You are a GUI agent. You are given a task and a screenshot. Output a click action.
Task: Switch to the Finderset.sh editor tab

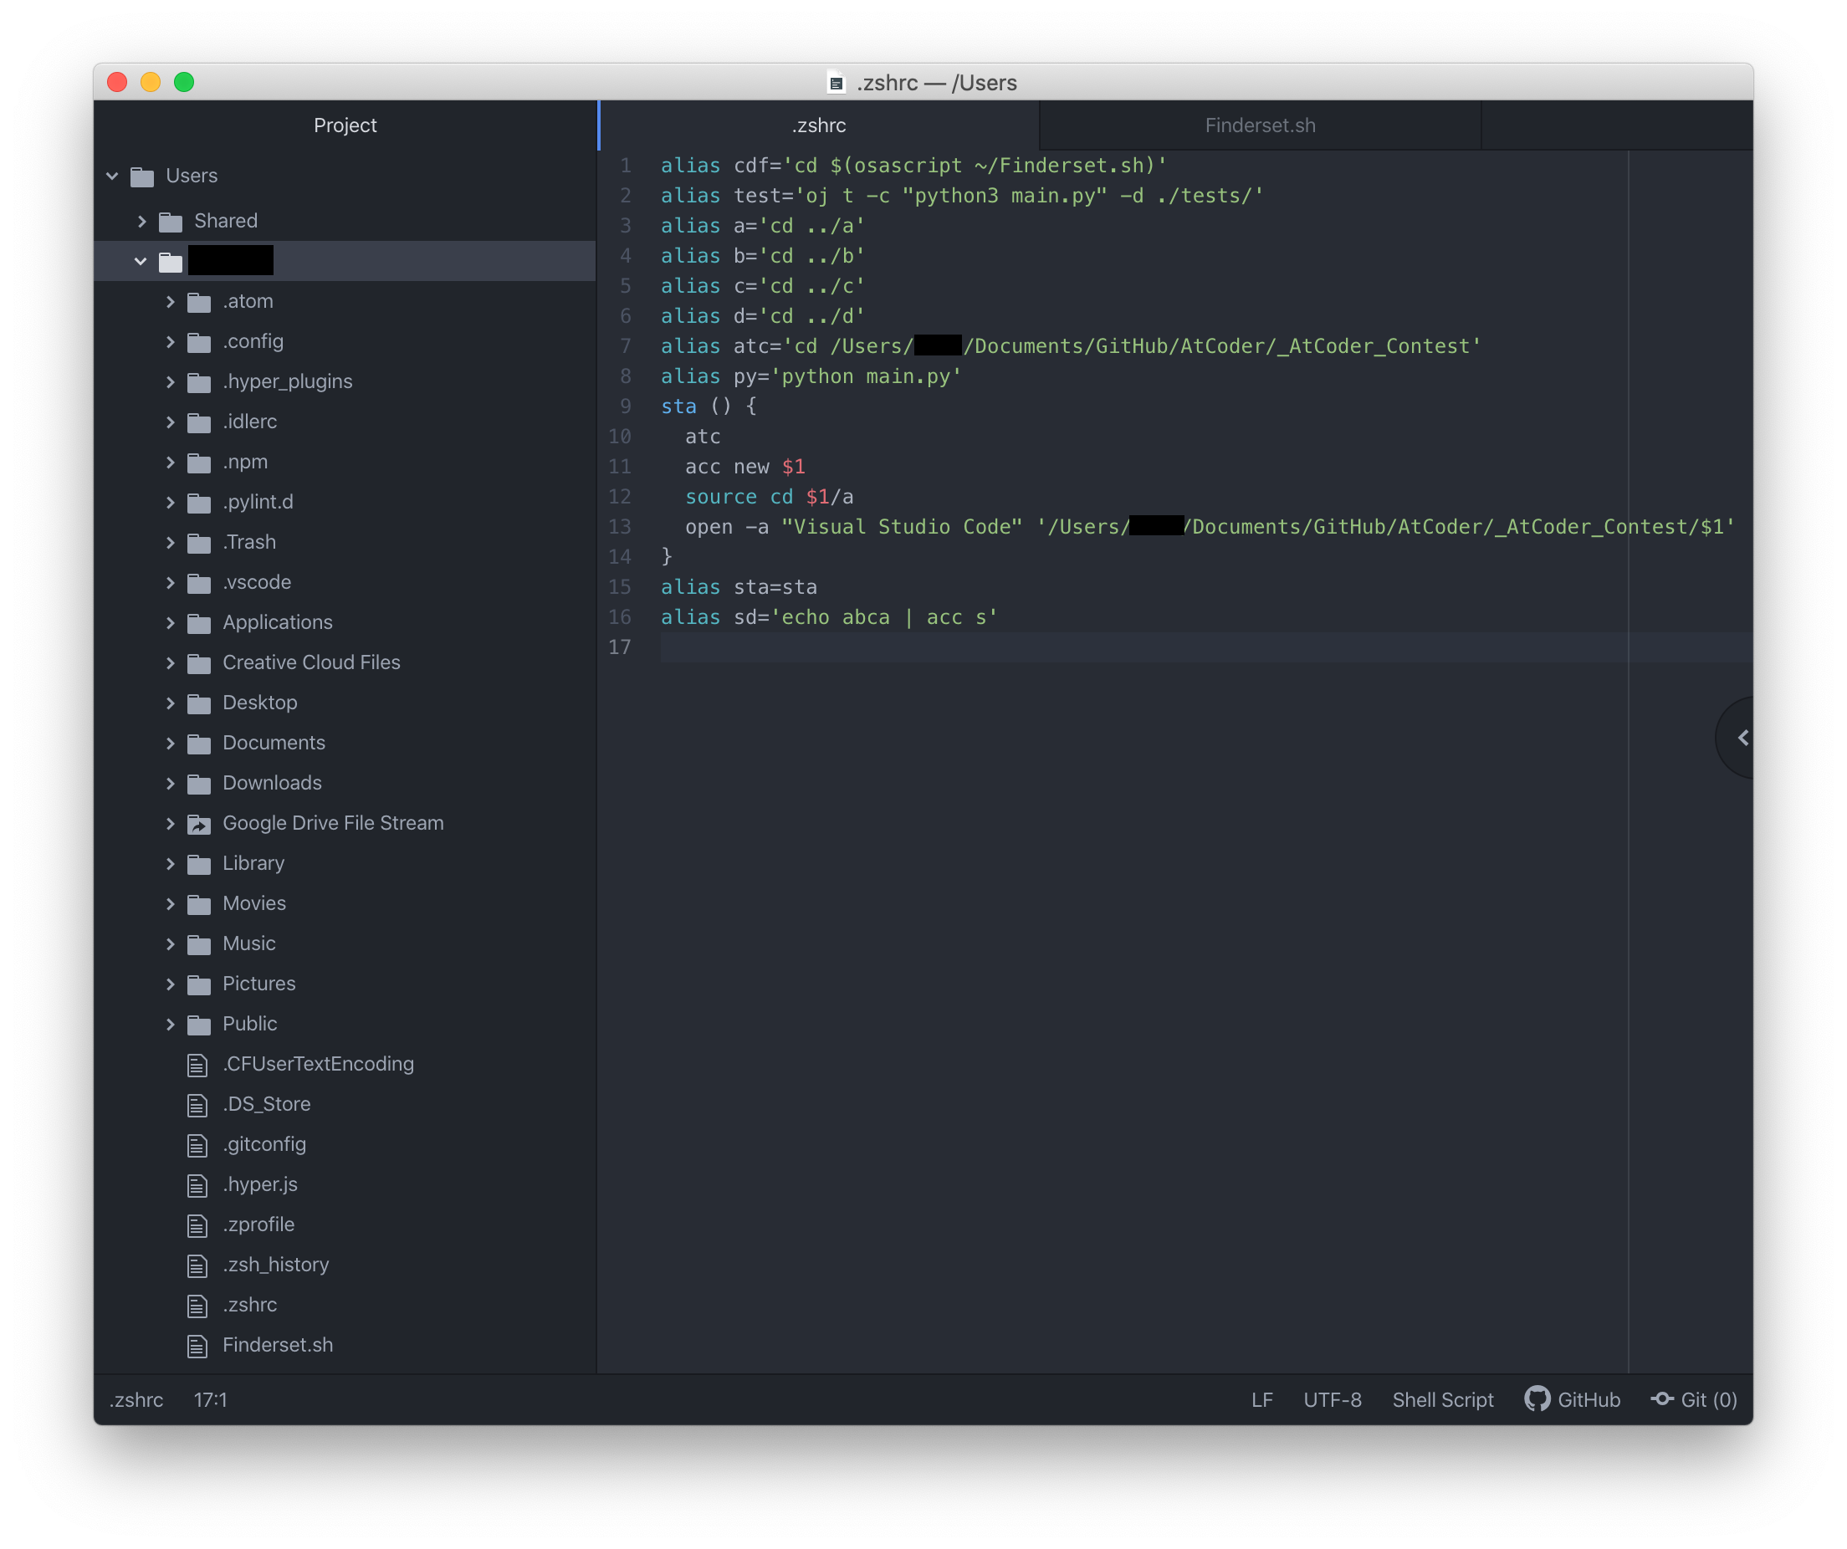(1260, 125)
